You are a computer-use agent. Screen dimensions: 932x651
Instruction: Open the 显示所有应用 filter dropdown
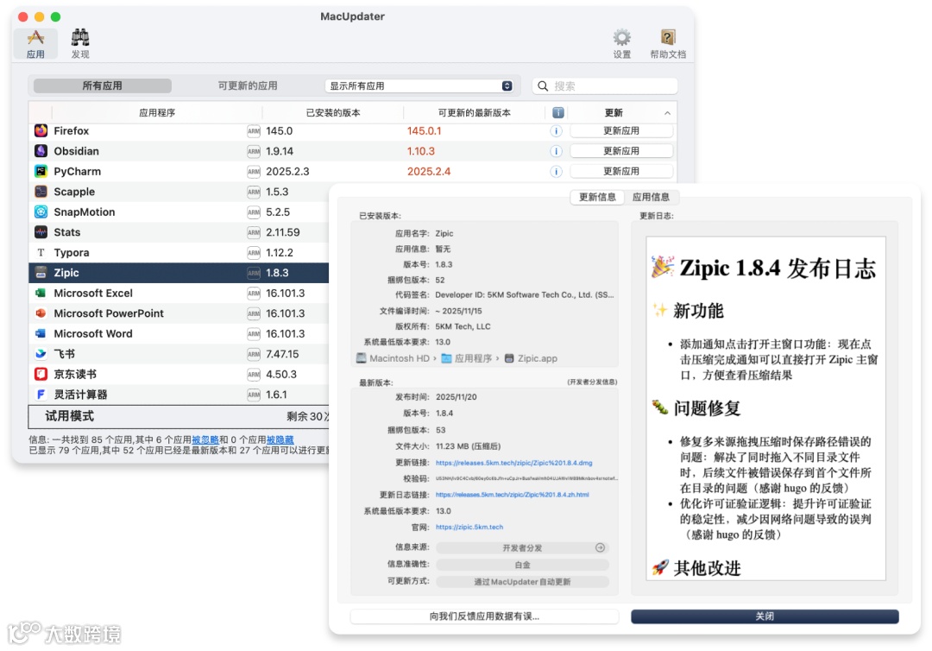point(419,85)
